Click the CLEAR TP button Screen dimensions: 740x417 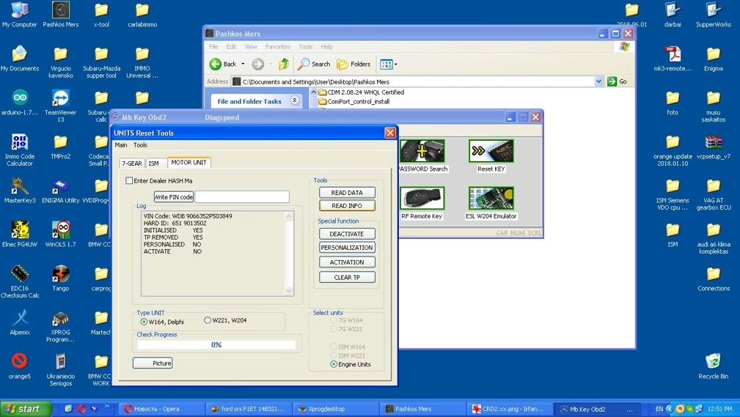[x=347, y=277]
